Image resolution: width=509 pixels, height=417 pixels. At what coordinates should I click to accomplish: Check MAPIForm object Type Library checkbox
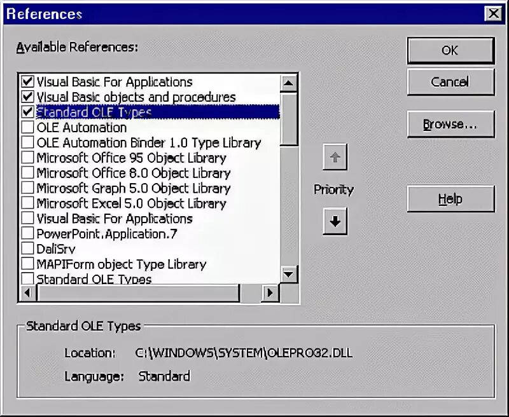[27, 264]
